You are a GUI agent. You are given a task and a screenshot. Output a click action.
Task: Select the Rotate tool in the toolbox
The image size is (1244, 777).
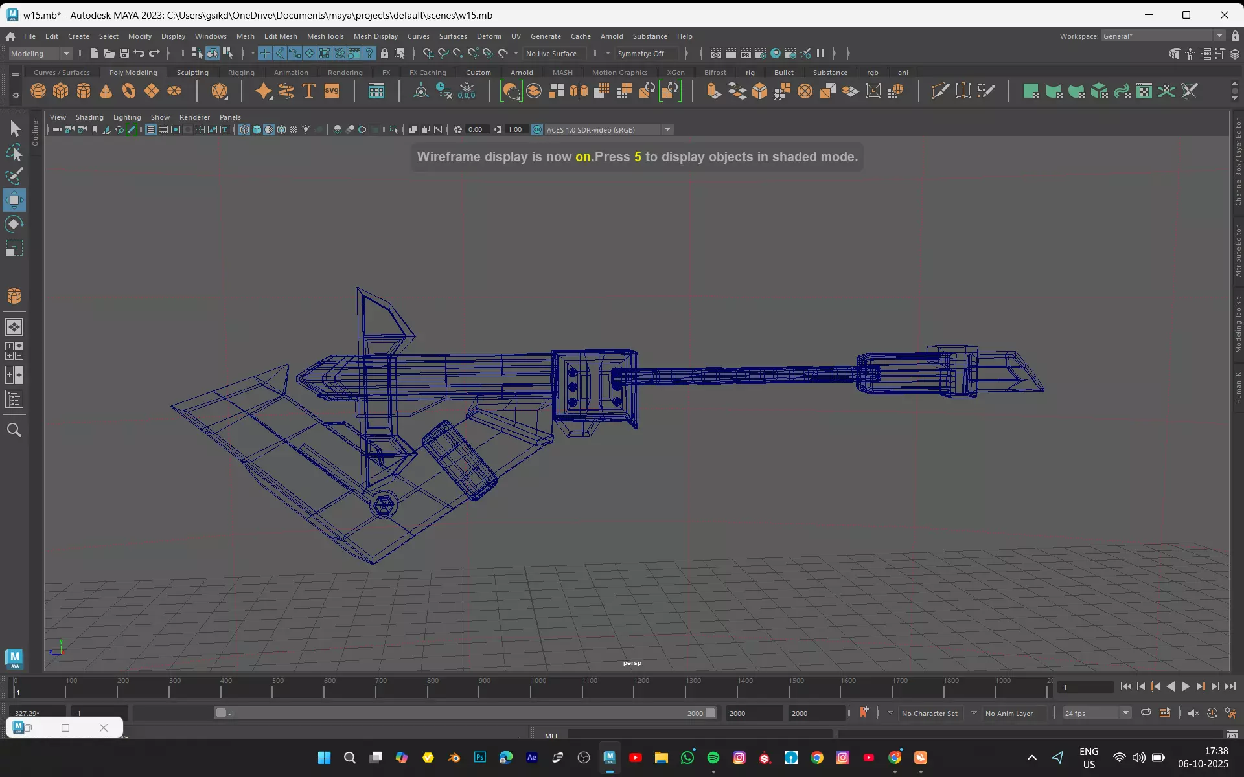coord(14,224)
